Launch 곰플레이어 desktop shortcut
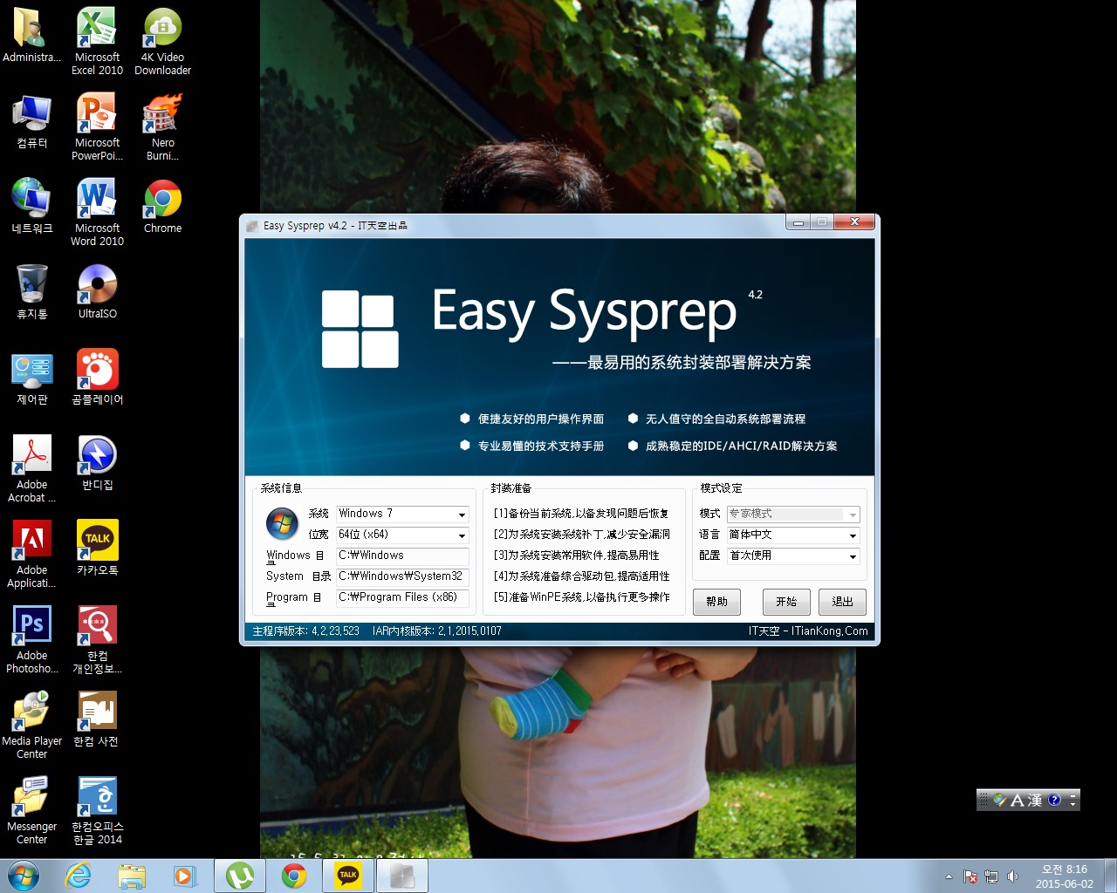Screen dimensions: 1117x893 97,377
